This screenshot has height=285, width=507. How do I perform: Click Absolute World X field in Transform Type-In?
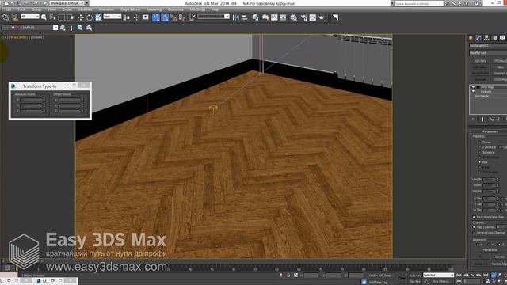(32, 100)
